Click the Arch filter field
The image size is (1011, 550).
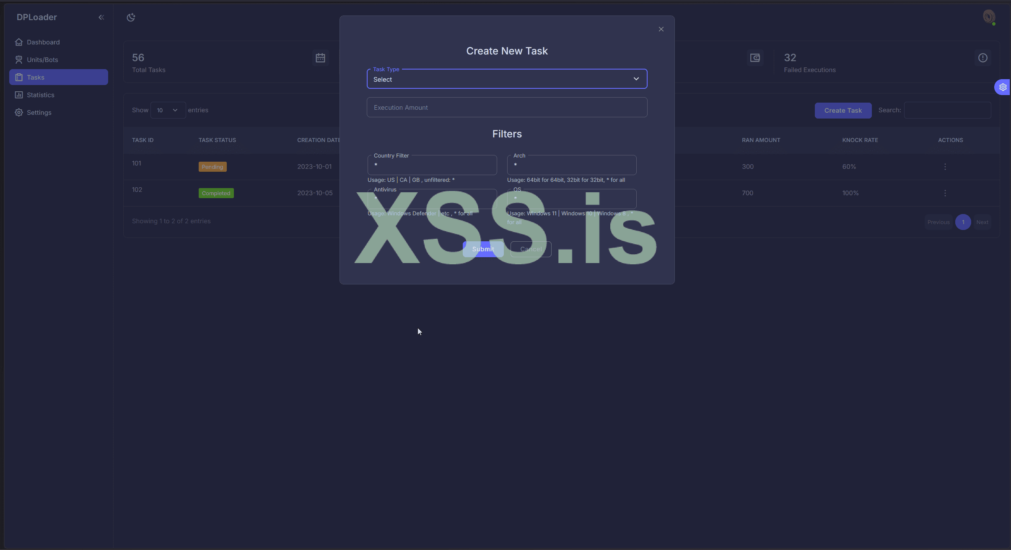(571, 165)
